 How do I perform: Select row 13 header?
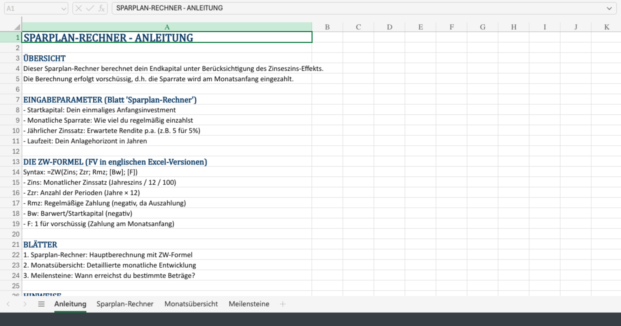(x=16, y=162)
